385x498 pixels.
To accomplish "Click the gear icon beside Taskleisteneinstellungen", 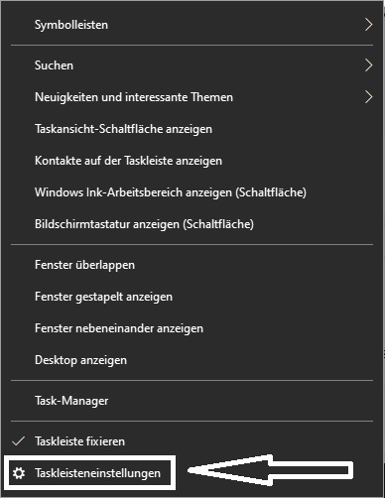I will tap(19, 473).
